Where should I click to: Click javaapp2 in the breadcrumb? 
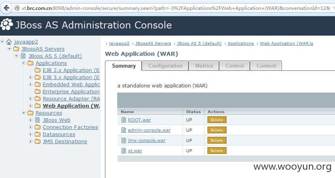coord(119,44)
